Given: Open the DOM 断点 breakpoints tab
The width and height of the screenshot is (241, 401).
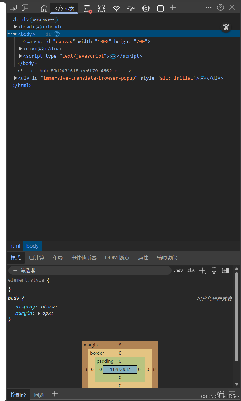Looking at the screenshot, I should (x=117, y=258).
